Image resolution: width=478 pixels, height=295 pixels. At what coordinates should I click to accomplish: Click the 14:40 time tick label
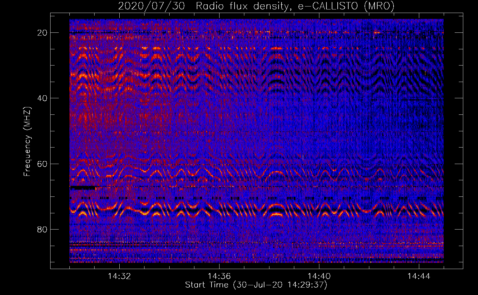point(319,276)
